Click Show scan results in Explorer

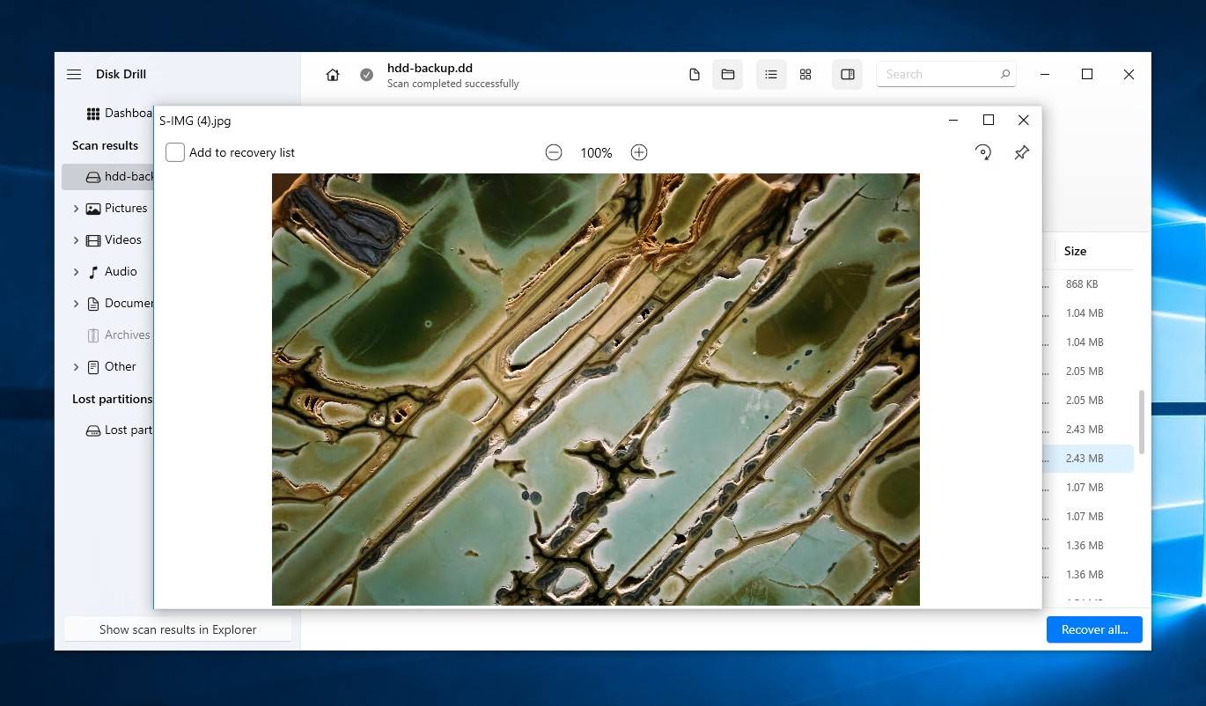pos(178,629)
